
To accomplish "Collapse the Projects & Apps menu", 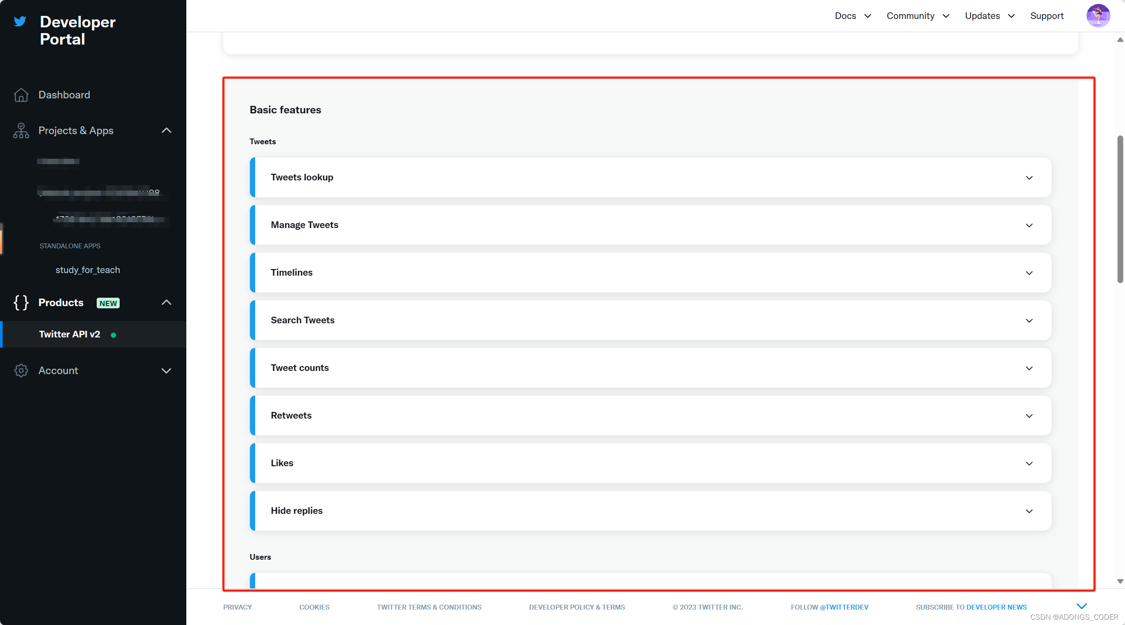I will pos(166,131).
